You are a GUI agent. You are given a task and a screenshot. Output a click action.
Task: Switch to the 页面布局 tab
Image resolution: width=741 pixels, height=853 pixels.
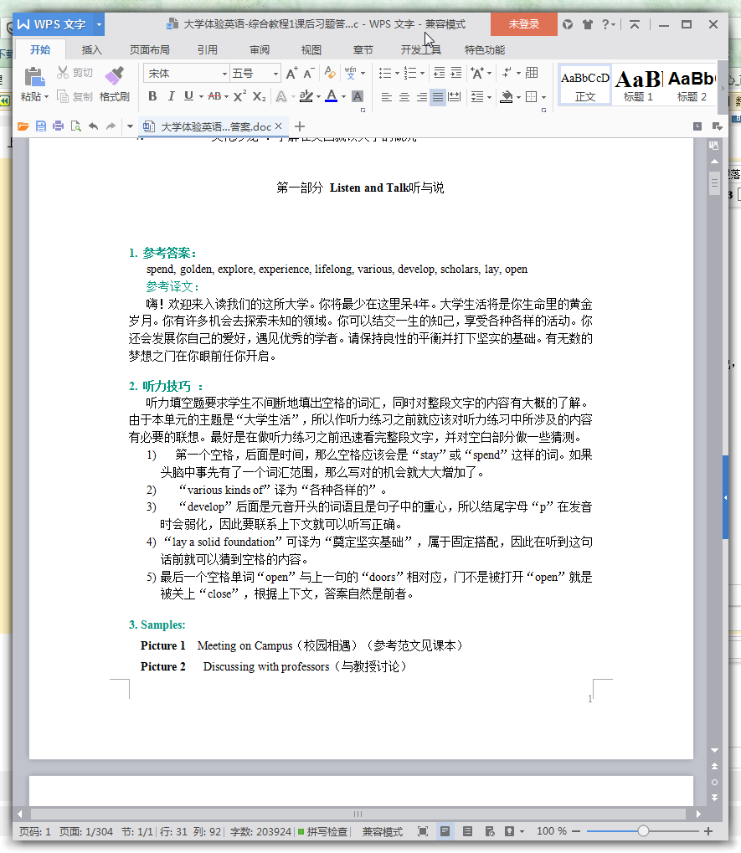pyautogui.click(x=150, y=50)
